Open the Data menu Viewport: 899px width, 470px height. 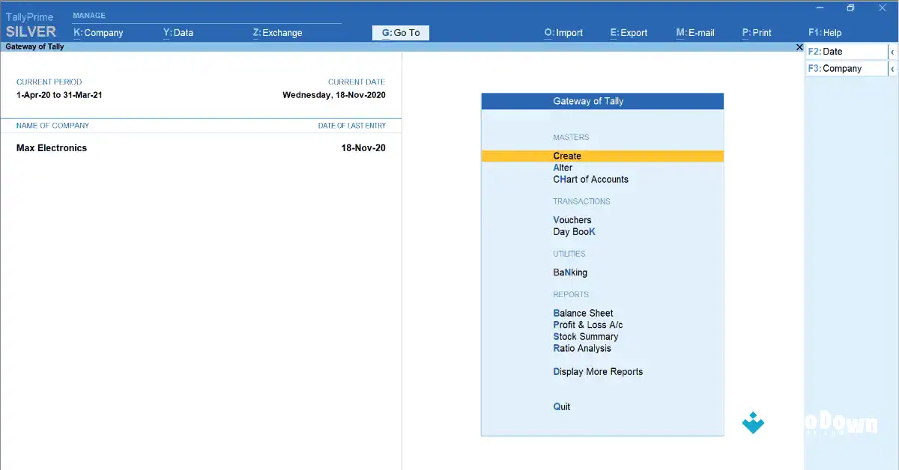pos(177,32)
